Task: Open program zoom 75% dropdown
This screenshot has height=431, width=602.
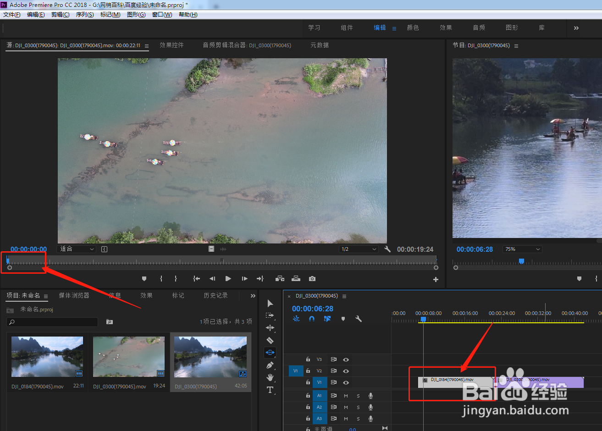Action: tap(523, 249)
